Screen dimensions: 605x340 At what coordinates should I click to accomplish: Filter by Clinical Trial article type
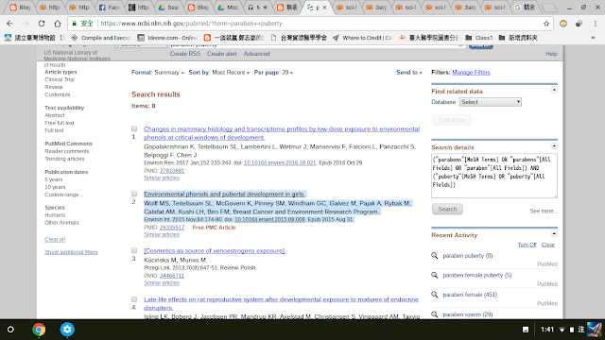pyautogui.click(x=60, y=79)
